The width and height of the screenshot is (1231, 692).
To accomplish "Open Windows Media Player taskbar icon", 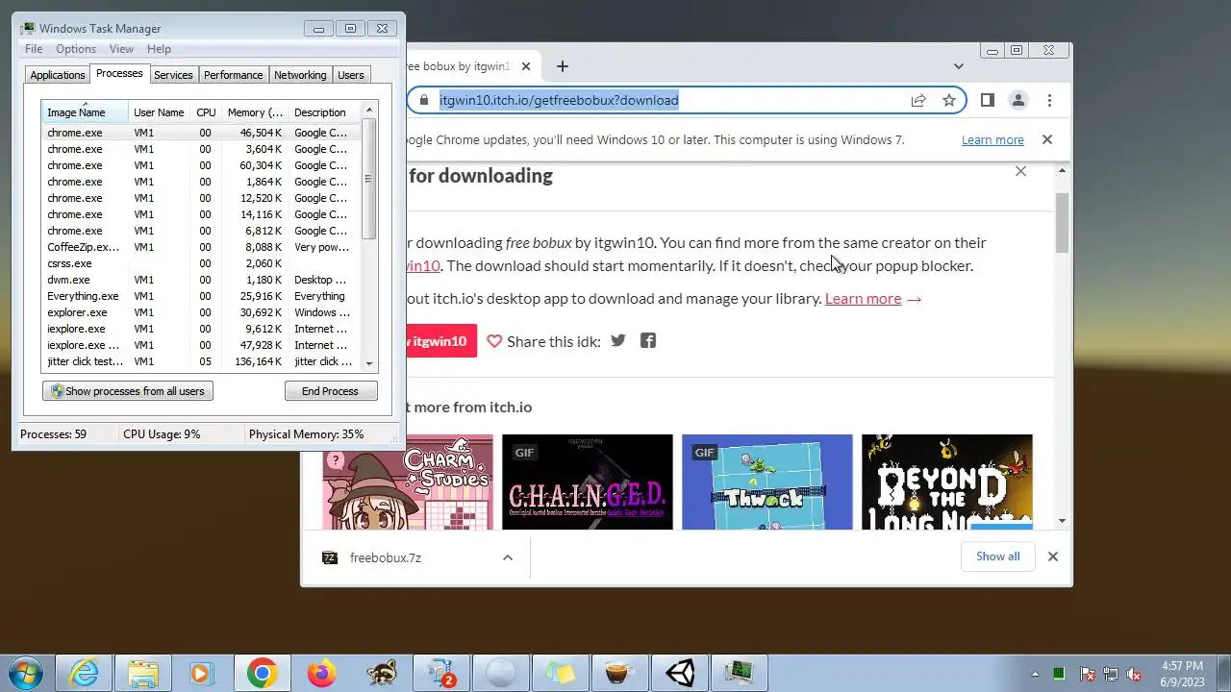I will (x=202, y=673).
